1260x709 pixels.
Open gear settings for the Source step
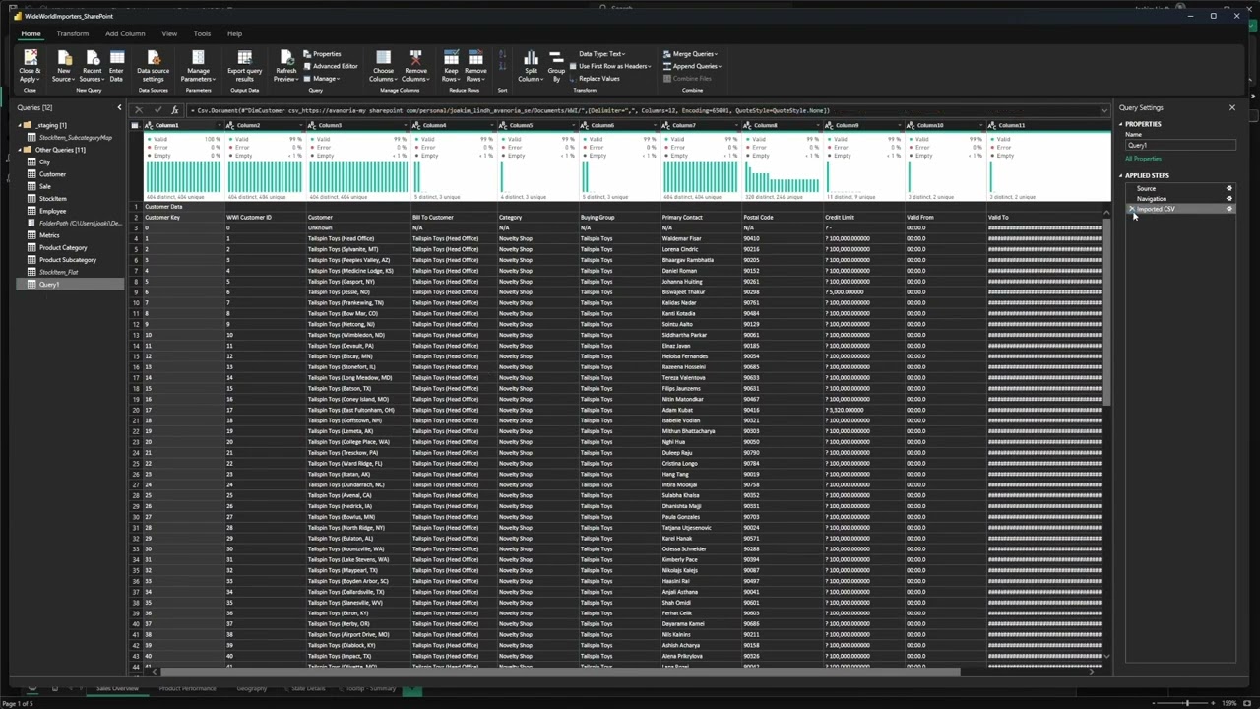(1228, 188)
